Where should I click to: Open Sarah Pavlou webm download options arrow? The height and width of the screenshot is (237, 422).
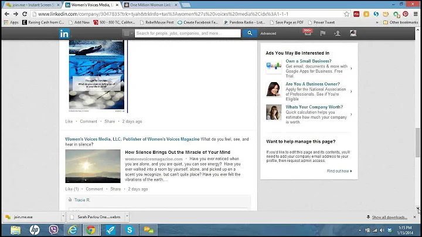click(127, 216)
